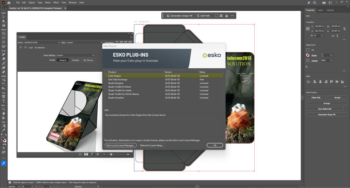Open the File menu
This screenshot has width=350, height=188.
(x=18, y=3)
